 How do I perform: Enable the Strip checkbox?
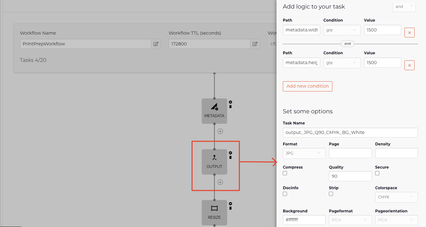click(x=331, y=194)
